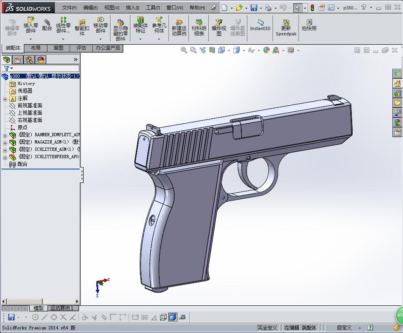Expand the SCHLITTENFEDER_AFO component
Image resolution: width=403 pixels, height=333 pixels.
(x=5, y=158)
